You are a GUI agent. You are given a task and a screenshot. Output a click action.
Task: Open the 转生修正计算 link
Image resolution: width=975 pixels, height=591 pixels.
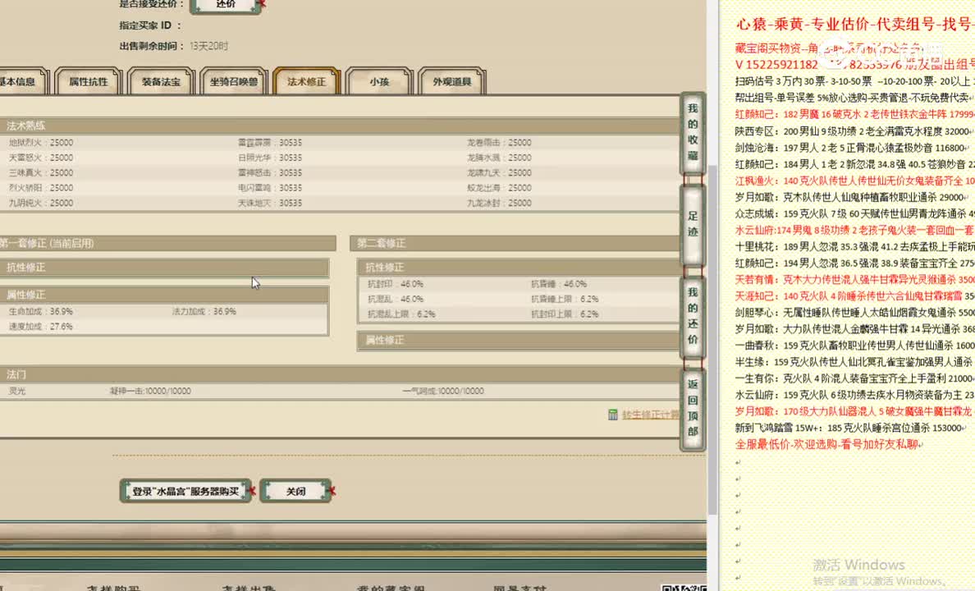coord(651,415)
